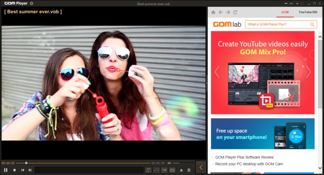The width and height of the screenshot is (324, 175).
Task: Open GOM Player Plus Software Review link
Action: coord(244,157)
